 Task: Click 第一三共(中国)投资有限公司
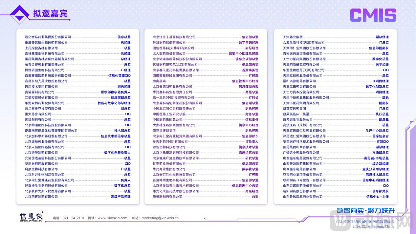(x=173, y=97)
